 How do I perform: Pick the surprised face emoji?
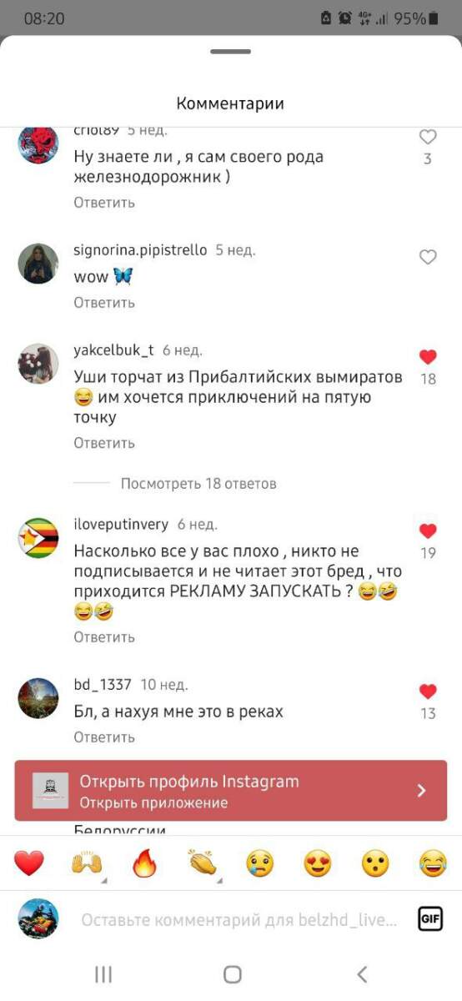pyautogui.click(x=375, y=863)
